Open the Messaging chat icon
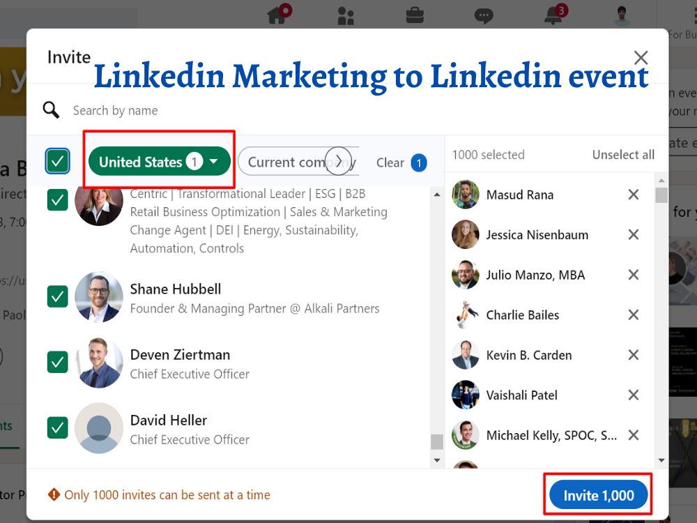Screen dimensions: 697x523 pyautogui.click(x=485, y=15)
